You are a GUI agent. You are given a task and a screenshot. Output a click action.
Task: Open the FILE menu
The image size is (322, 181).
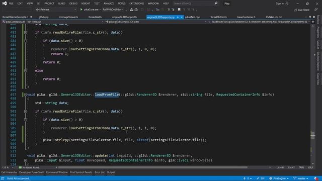click(11, 4)
